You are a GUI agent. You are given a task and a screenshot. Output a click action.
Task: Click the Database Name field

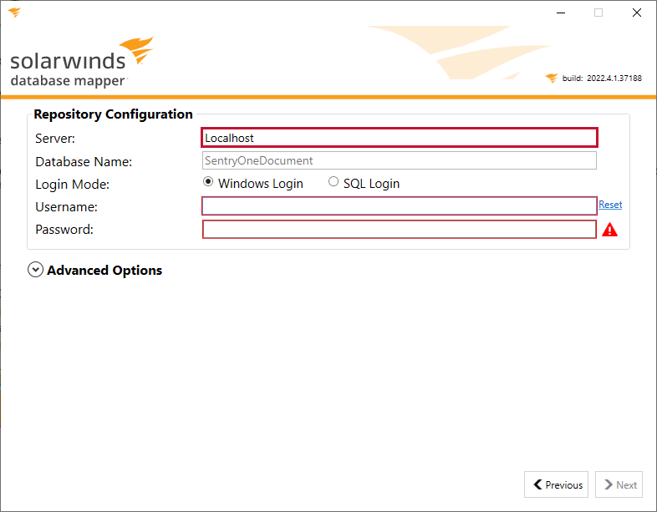[400, 160]
